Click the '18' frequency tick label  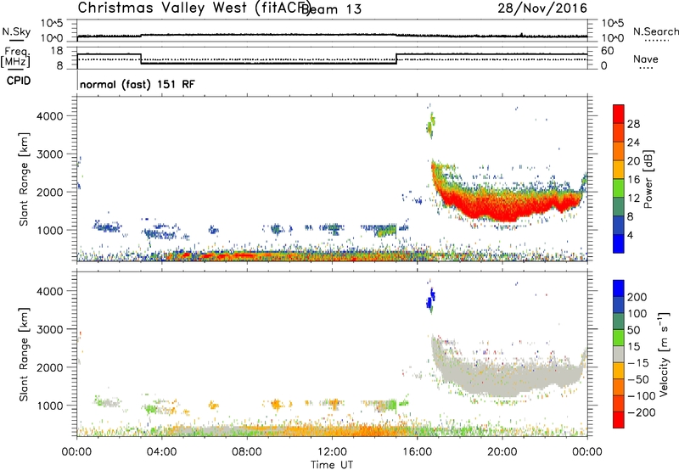[57, 51]
